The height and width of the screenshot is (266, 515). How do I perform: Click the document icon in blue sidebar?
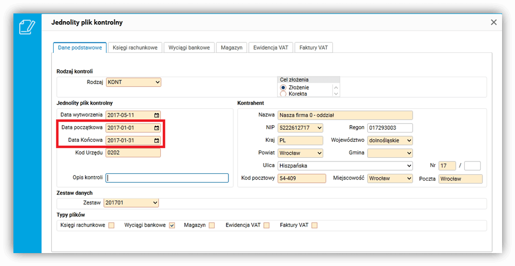point(27,26)
